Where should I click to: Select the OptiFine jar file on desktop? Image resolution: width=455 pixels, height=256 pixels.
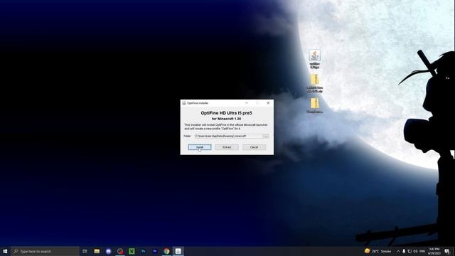(314, 59)
